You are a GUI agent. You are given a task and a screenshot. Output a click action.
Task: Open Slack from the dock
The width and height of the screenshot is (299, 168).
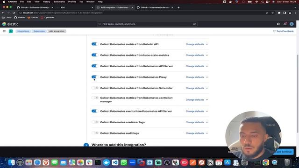(x=89, y=162)
